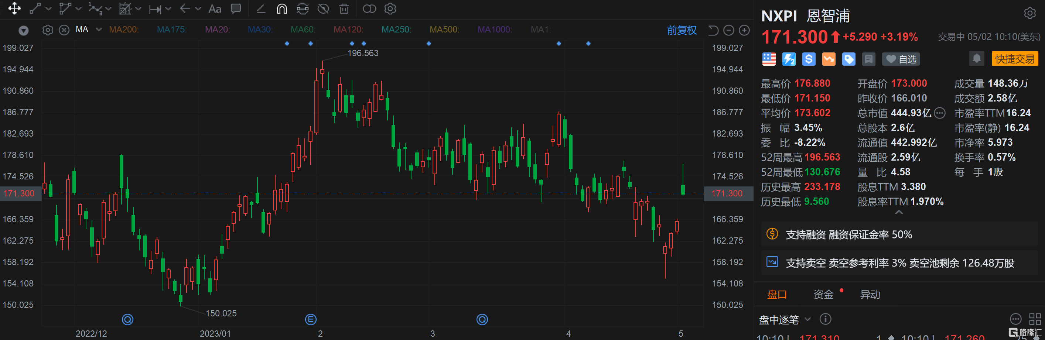Click the ellipsis next to 总市值
Image resolution: width=1045 pixels, height=340 pixels.
click(939, 113)
